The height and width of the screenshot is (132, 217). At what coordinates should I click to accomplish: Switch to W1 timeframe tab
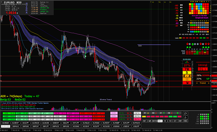click(181, 121)
